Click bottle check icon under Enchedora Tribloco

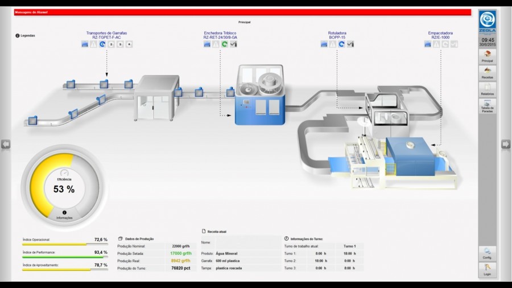coord(233,44)
